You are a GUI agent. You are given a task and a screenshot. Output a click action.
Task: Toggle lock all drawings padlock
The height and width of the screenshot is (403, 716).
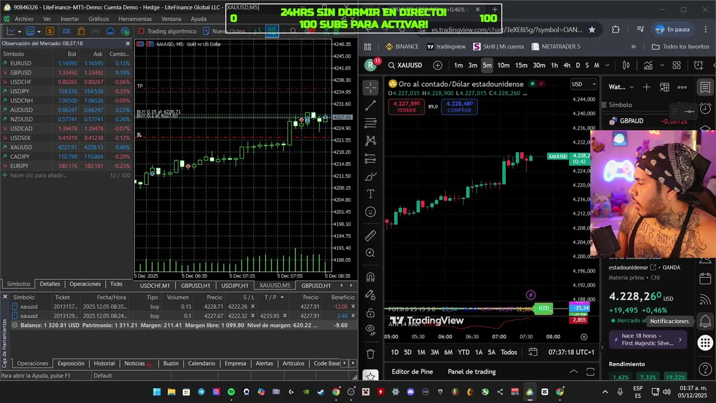click(370, 312)
